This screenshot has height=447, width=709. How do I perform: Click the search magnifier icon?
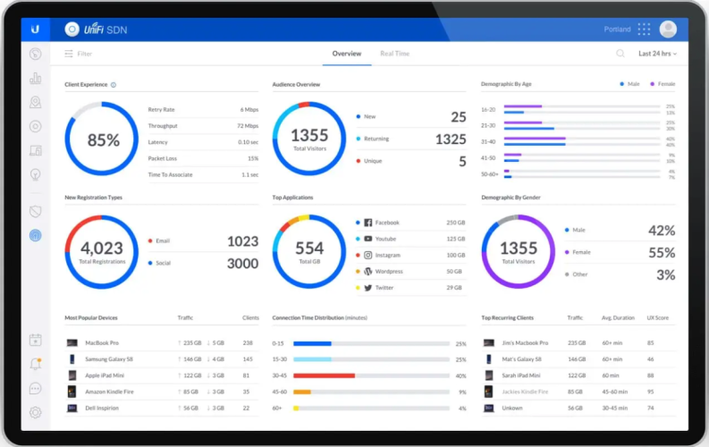[620, 54]
